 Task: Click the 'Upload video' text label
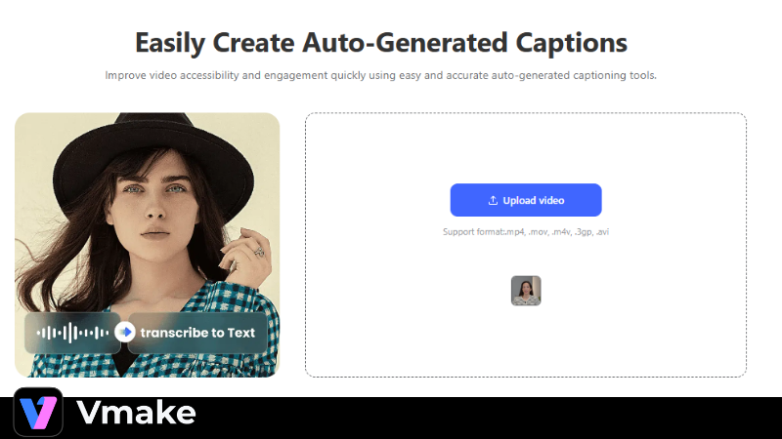(x=534, y=200)
